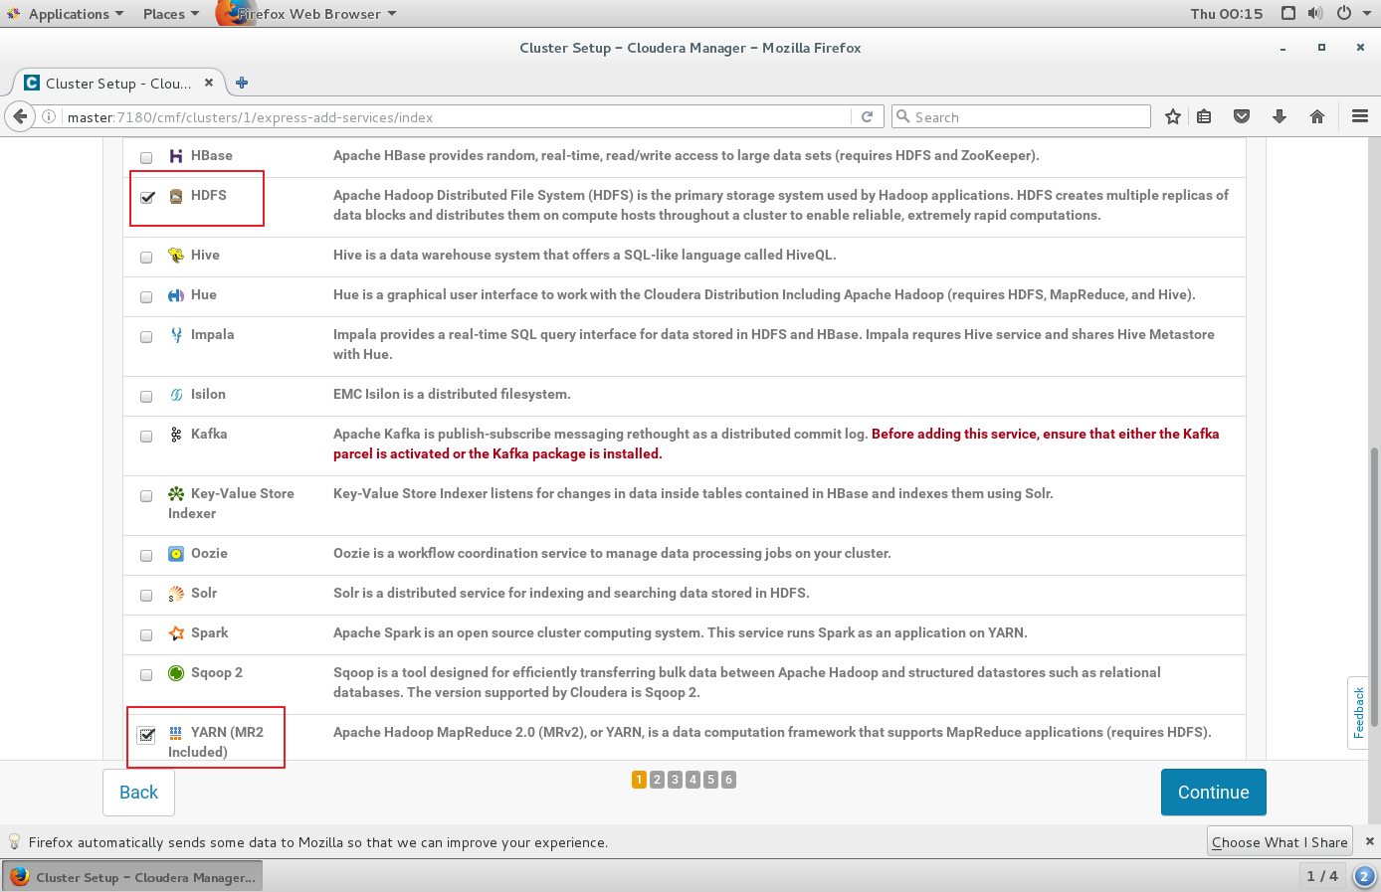Screen dimensions: 1381x892
Task: Click the Solr service icon
Action: pyautogui.click(x=176, y=594)
